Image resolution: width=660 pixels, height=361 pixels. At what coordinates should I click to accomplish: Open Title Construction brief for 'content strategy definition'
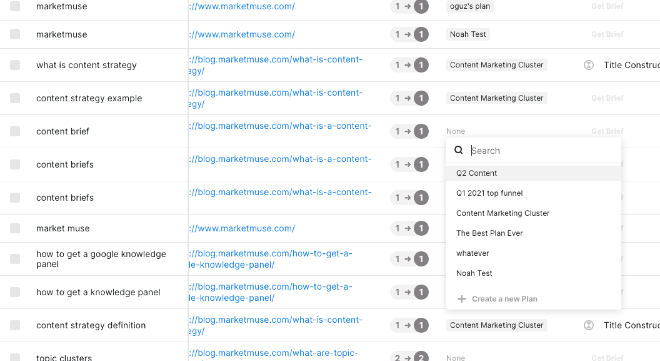coord(632,325)
